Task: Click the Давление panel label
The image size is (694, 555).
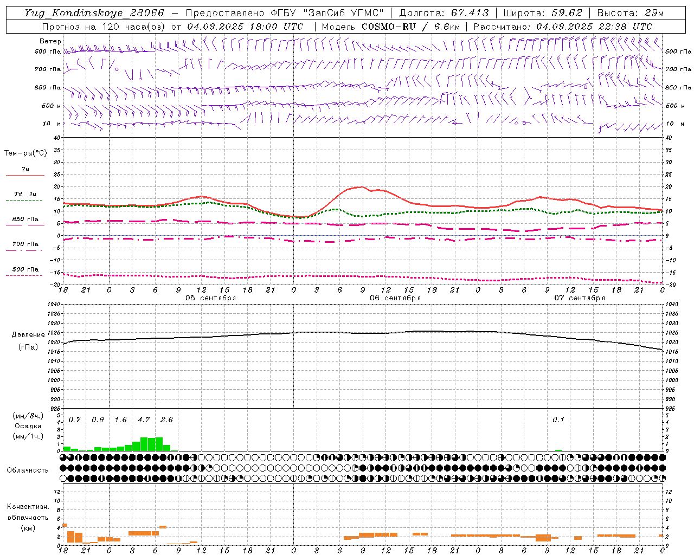Action: [x=28, y=335]
